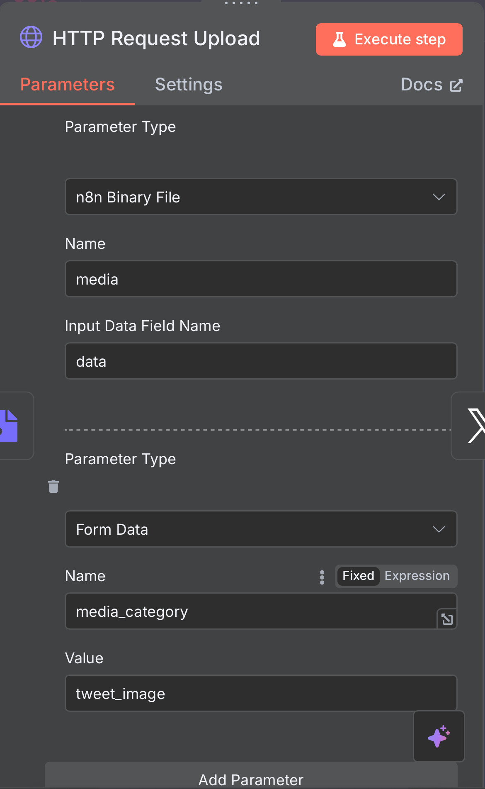Open the AI assistant sparkle button
The image size is (485, 789).
coord(439,736)
